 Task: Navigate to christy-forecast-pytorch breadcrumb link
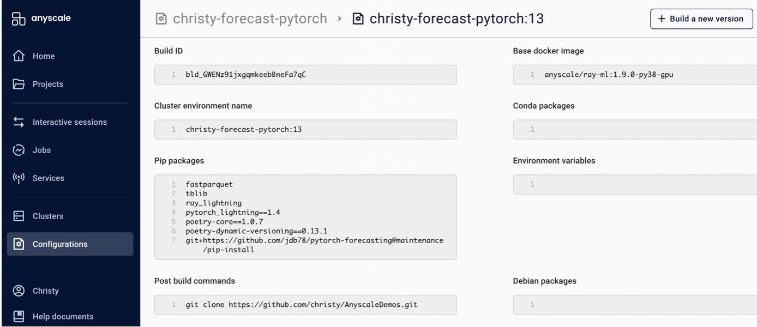click(250, 19)
